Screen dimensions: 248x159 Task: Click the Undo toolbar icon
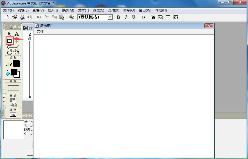coord(39,17)
